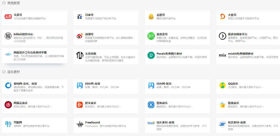
Task: Open the 百家号 title link
Action: (x=89, y=15)
